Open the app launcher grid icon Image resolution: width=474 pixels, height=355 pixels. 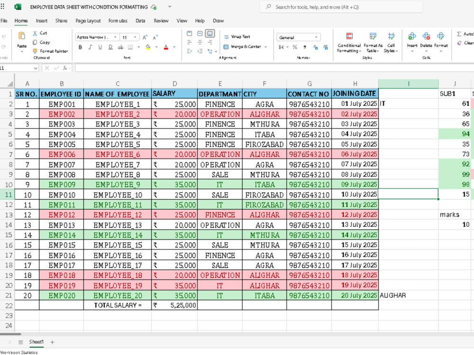2,7
